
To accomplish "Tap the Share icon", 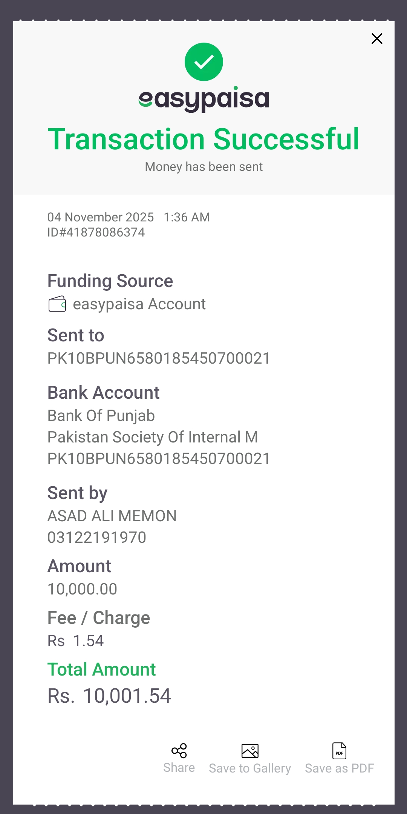I will 179,751.
